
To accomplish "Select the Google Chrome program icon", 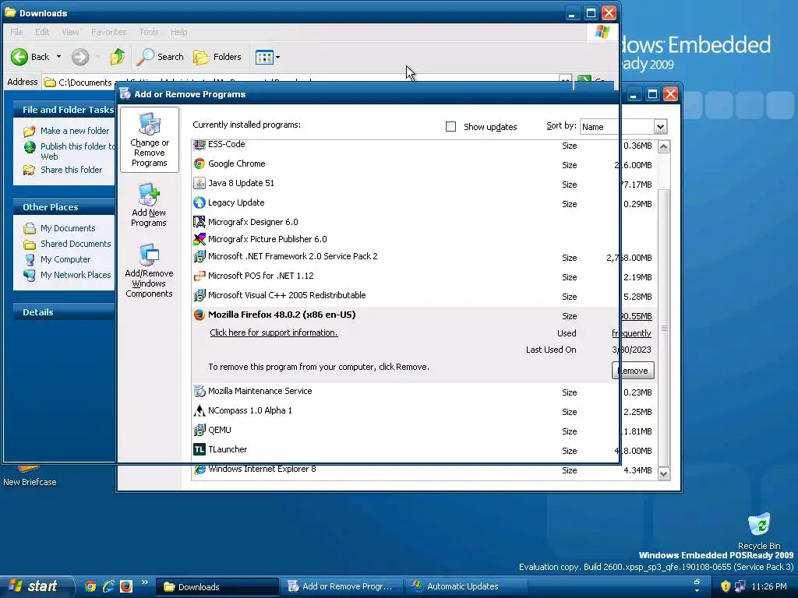I will (199, 164).
